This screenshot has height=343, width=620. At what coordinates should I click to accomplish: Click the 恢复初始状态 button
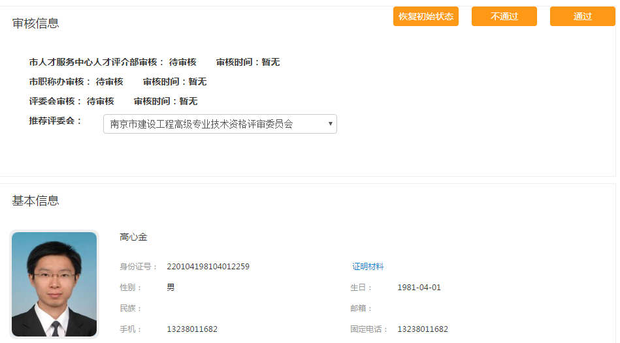coord(425,16)
